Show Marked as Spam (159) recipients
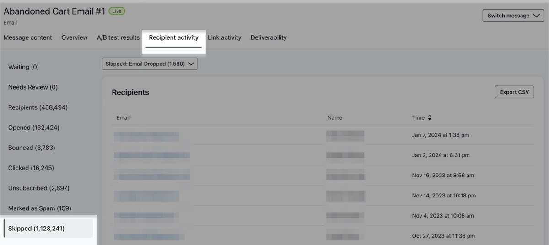Image resolution: width=549 pixels, height=245 pixels. click(40, 208)
